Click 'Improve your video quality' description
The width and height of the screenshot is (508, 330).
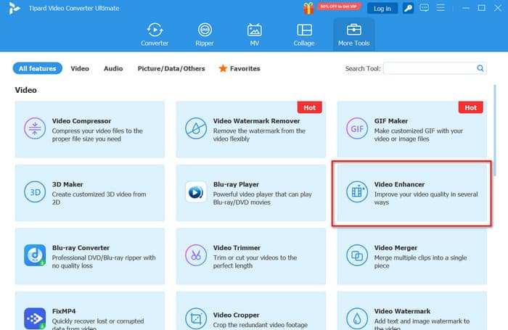coord(426,198)
